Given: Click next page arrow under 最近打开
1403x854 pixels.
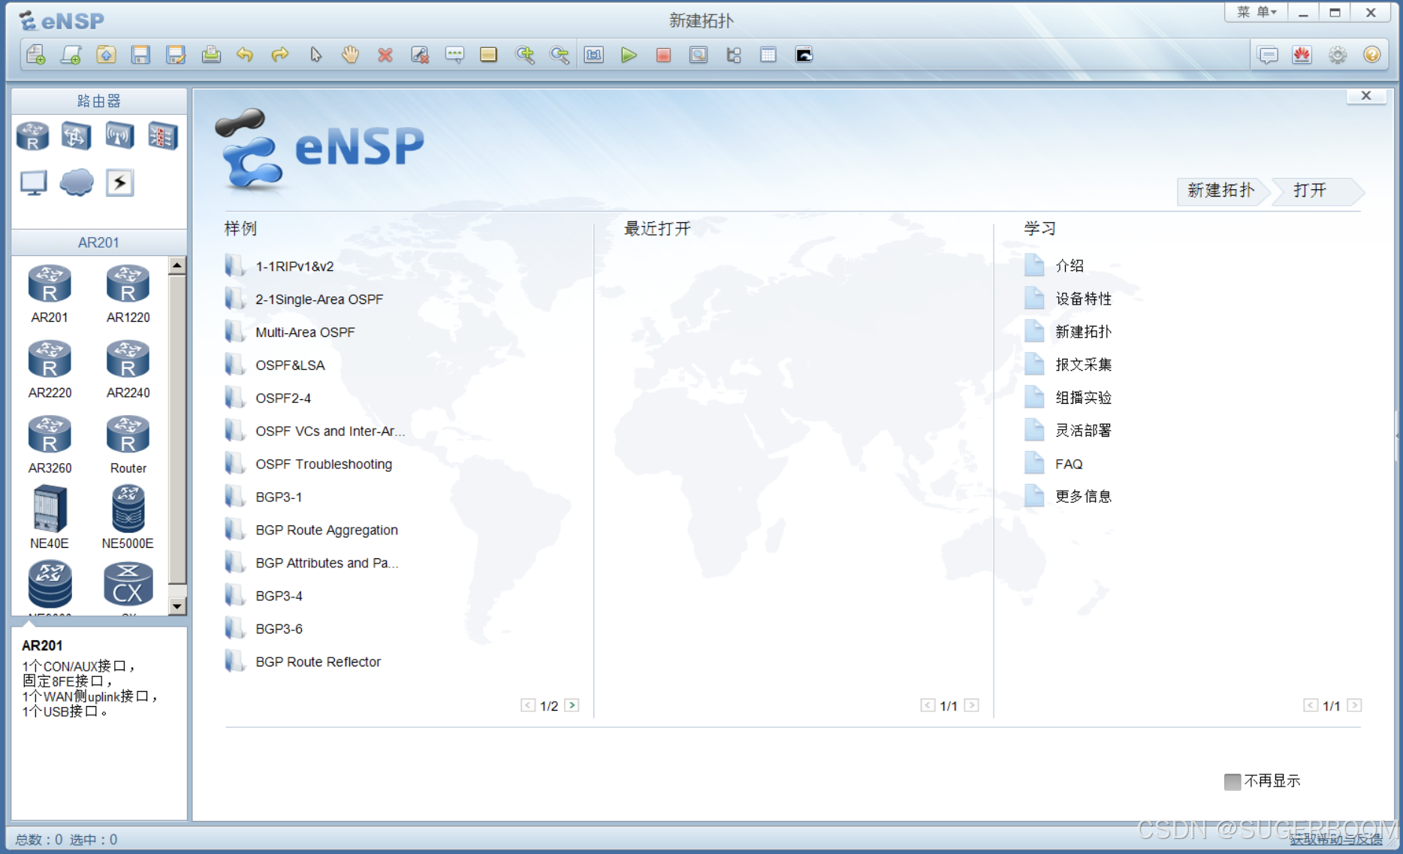Looking at the screenshot, I should 971,705.
